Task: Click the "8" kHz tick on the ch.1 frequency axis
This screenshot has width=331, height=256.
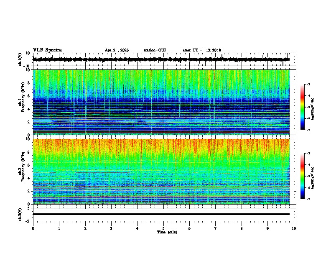Action: 29,83
